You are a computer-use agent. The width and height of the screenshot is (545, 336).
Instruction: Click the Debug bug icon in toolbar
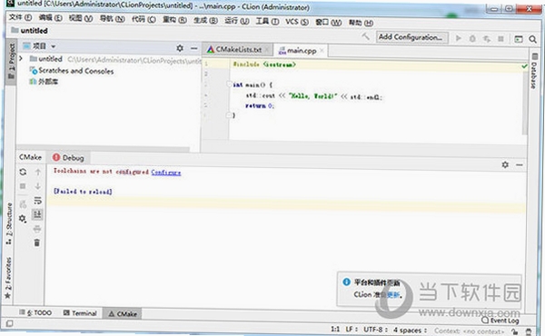(472, 38)
